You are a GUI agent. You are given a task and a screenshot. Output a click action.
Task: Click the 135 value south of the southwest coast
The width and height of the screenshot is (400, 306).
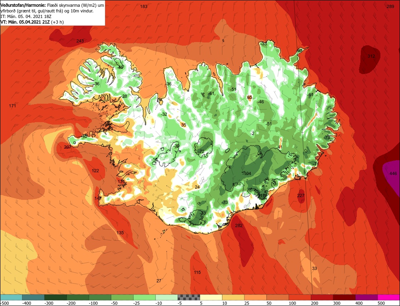pyautogui.click(x=120, y=233)
